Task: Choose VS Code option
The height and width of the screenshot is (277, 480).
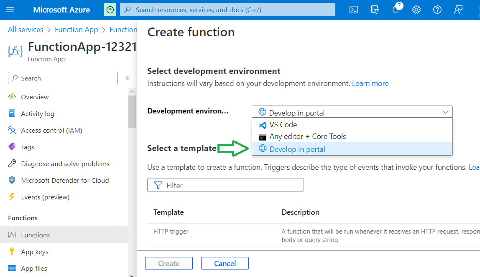Action: pyautogui.click(x=352, y=125)
